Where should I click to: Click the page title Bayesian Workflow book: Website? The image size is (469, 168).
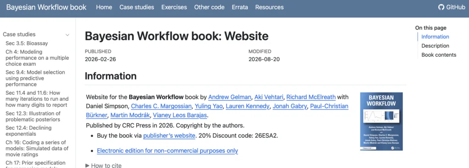click(177, 36)
